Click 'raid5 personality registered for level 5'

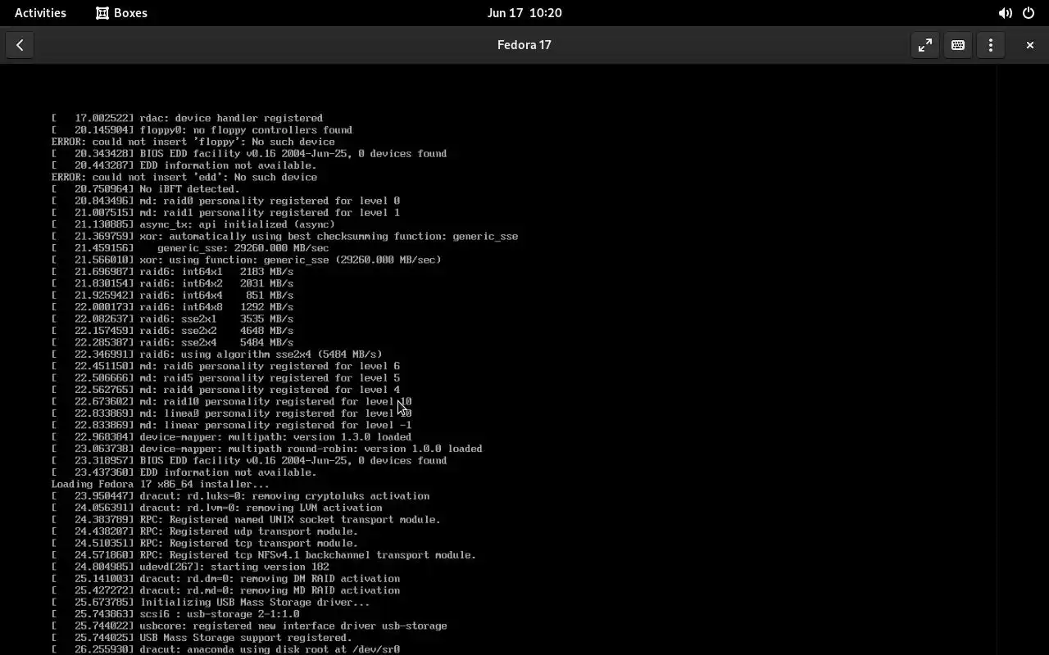(x=225, y=377)
